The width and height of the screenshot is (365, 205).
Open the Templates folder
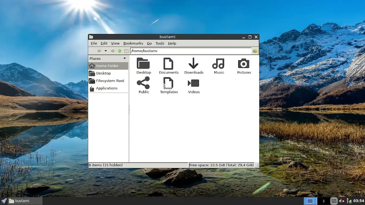pyautogui.click(x=168, y=83)
